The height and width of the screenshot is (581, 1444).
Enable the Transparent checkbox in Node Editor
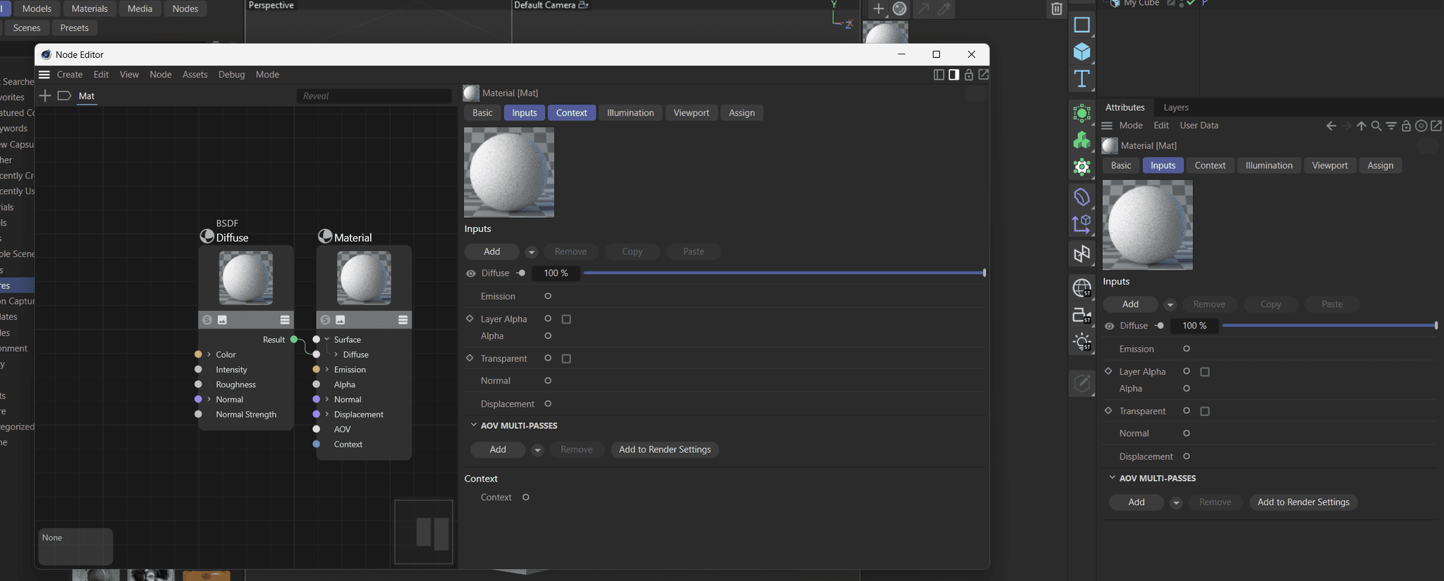coord(566,359)
